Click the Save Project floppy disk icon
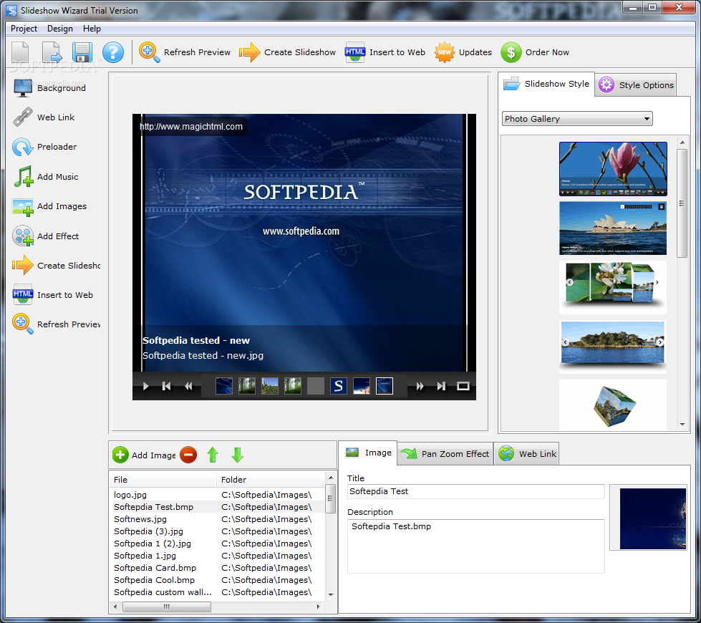This screenshot has width=701, height=623. pos(82,52)
